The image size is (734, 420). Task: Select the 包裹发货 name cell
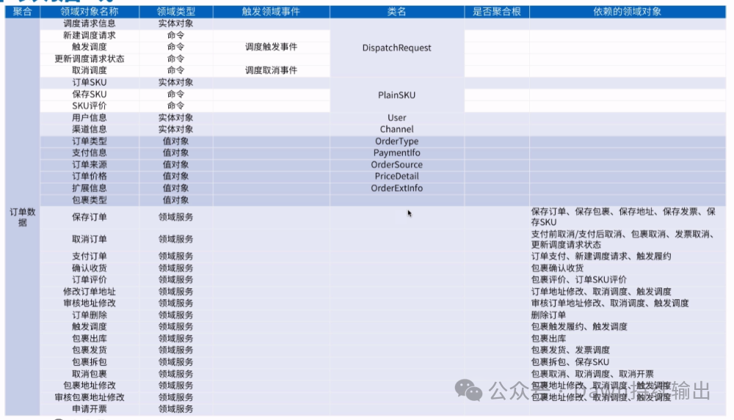click(90, 350)
